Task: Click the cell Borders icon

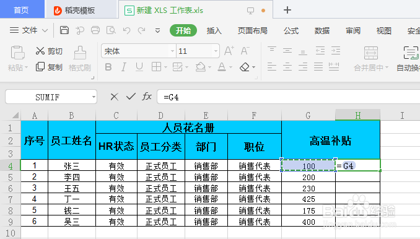Action: [156, 67]
